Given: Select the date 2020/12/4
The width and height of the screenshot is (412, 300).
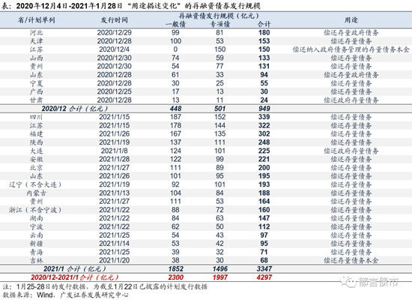Looking at the screenshot, I should [x=115, y=49].
